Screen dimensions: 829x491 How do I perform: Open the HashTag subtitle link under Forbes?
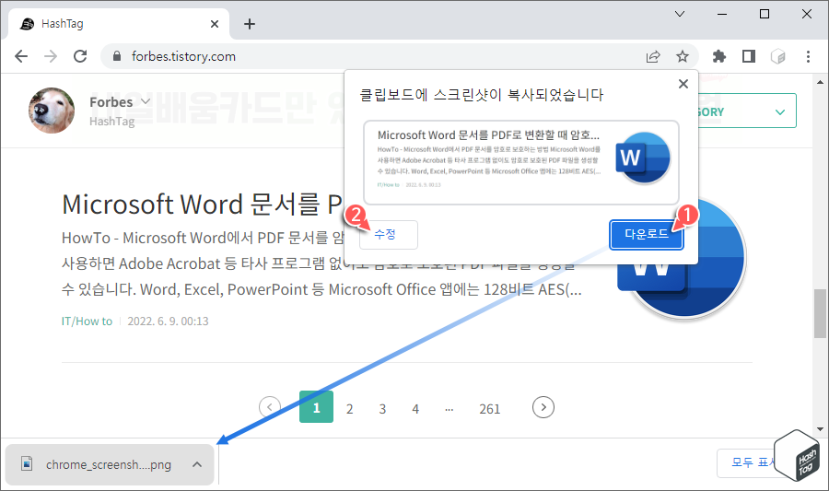pyautogui.click(x=111, y=121)
